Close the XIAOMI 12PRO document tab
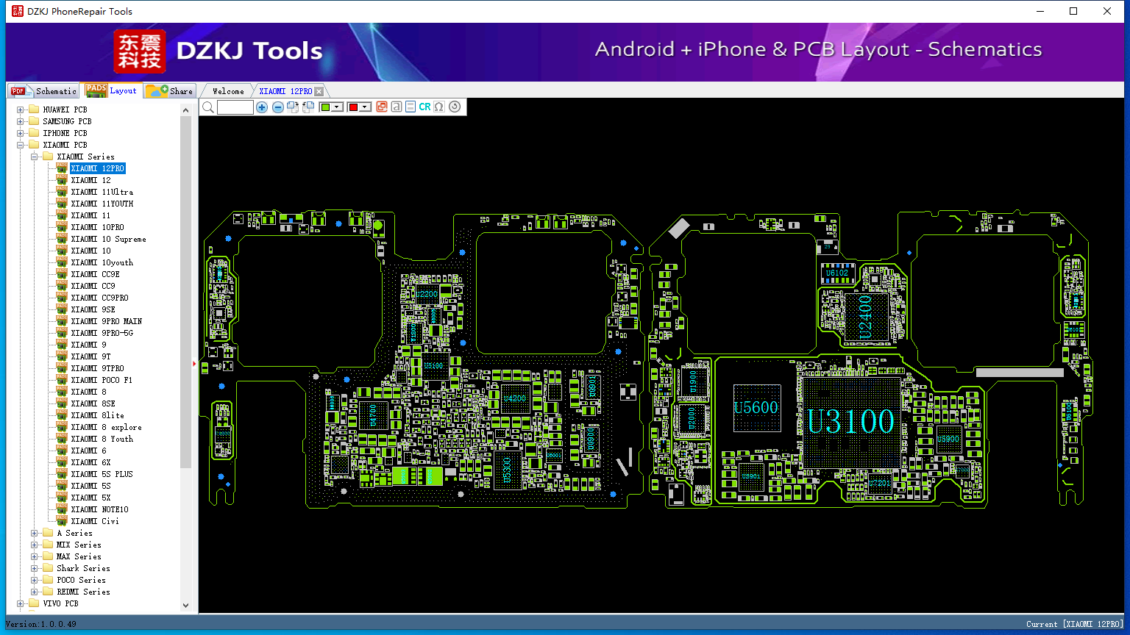Image resolution: width=1130 pixels, height=635 pixels. pyautogui.click(x=319, y=91)
